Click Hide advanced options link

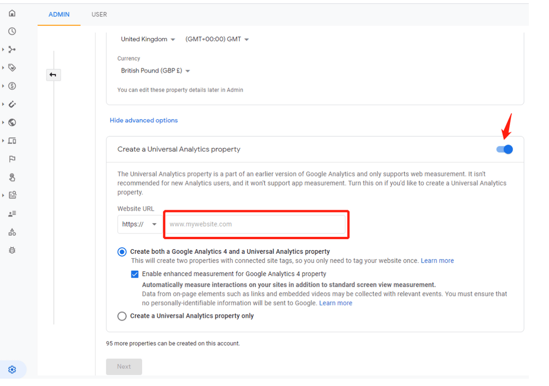pyautogui.click(x=144, y=120)
